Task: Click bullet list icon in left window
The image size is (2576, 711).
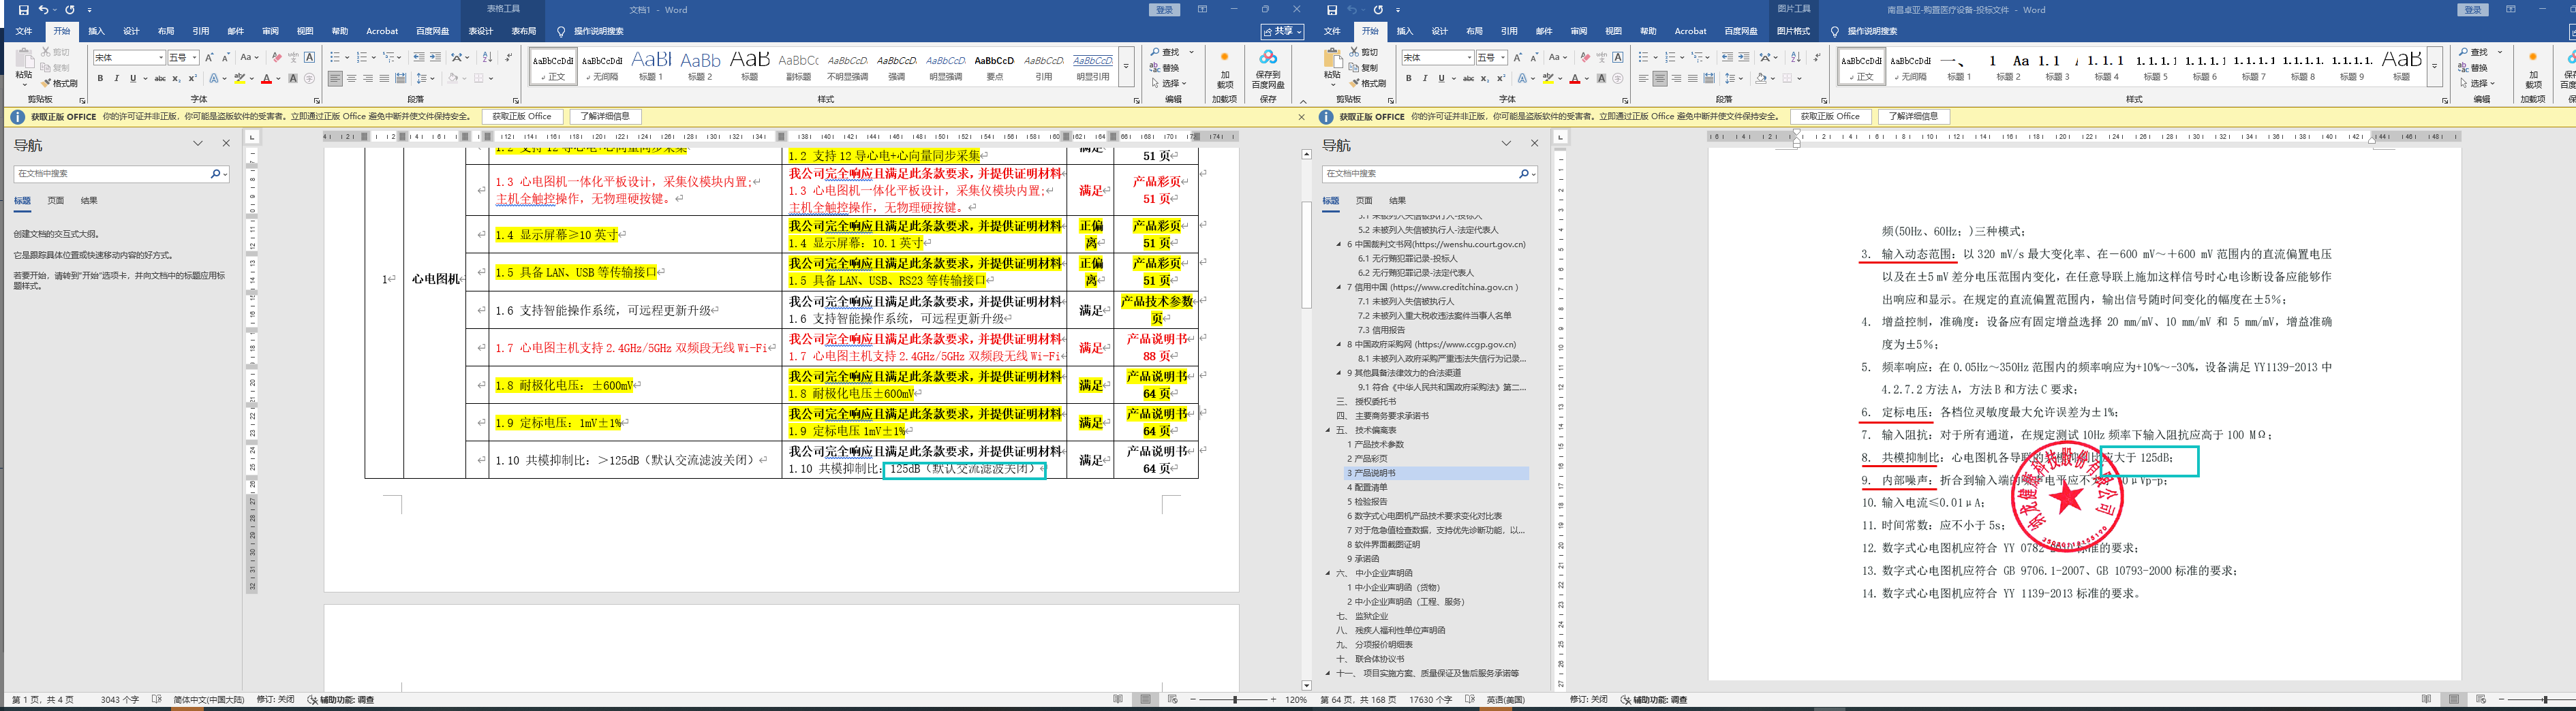Action: 335,57
